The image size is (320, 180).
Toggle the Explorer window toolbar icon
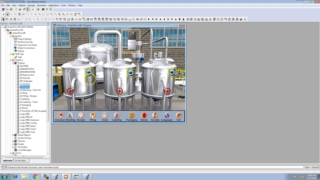(28, 9)
